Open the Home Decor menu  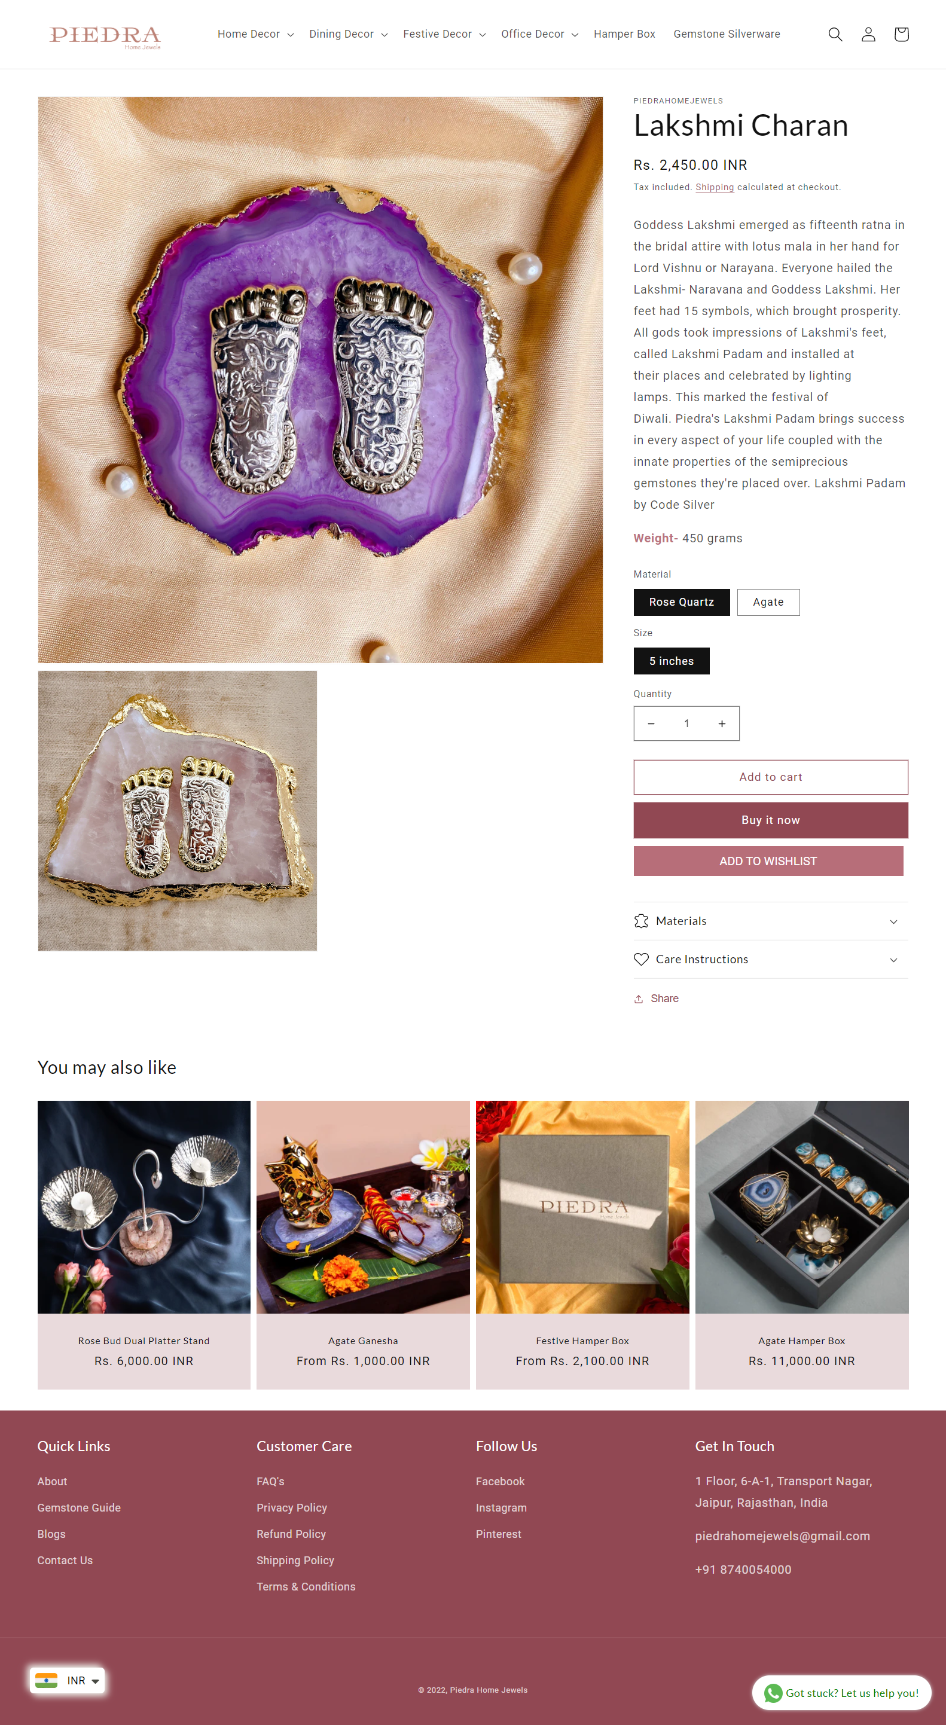click(255, 34)
